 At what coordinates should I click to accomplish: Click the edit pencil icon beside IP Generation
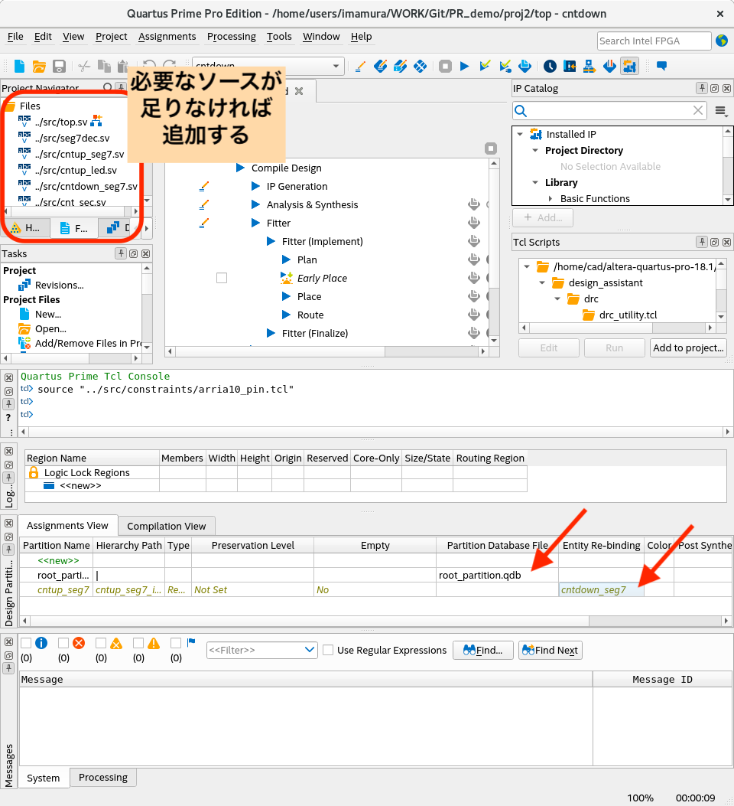204,186
